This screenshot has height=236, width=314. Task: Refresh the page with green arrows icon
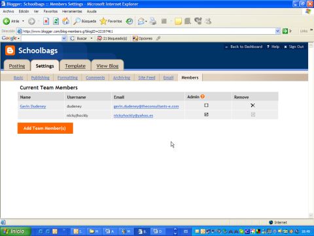pyautogui.click(x=56, y=21)
